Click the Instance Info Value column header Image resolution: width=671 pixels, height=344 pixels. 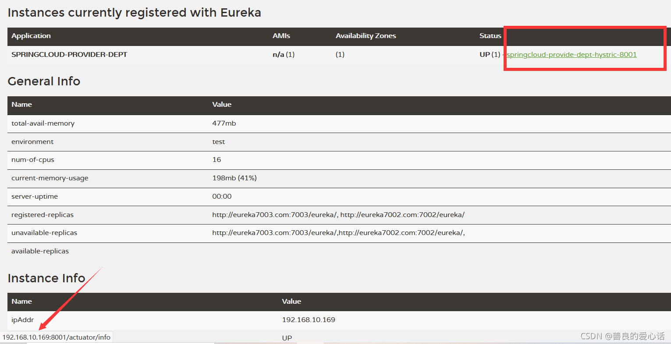[x=291, y=302]
